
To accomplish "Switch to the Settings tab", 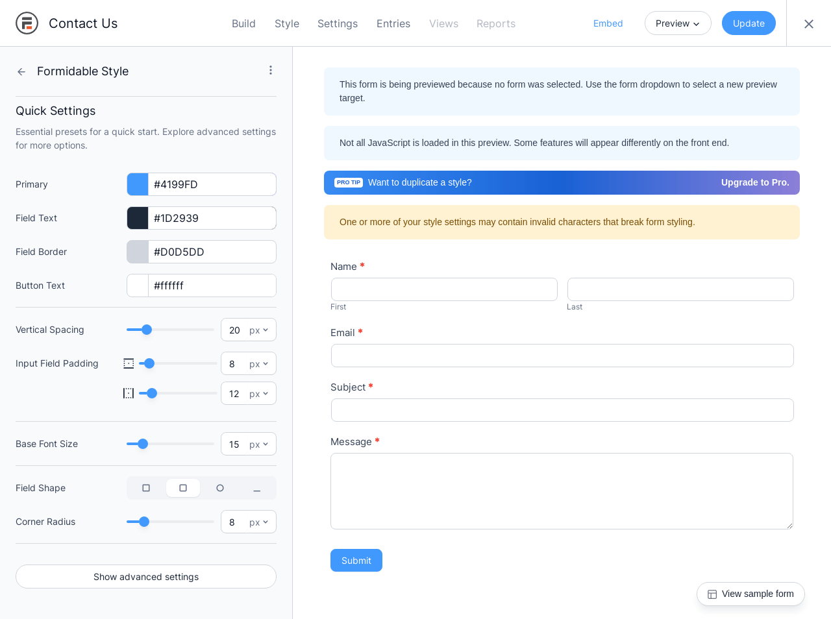I will pos(338,23).
